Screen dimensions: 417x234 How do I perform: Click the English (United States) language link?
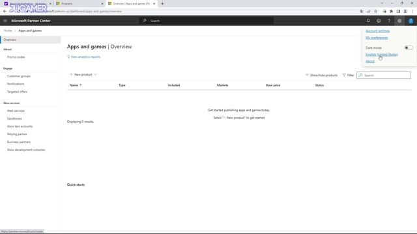[x=382, y=55]
